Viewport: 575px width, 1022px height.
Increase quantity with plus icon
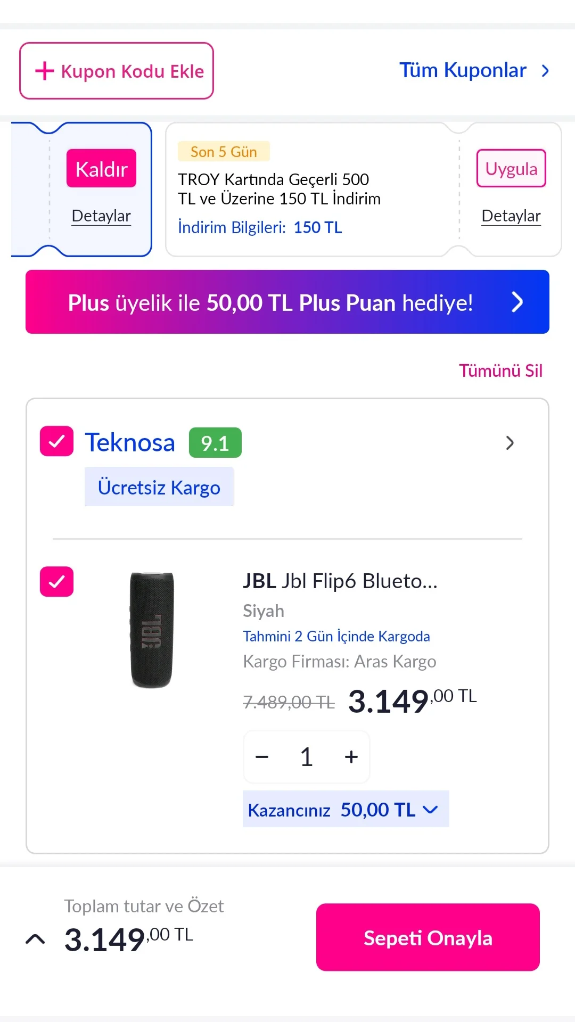tap(351, 757)
